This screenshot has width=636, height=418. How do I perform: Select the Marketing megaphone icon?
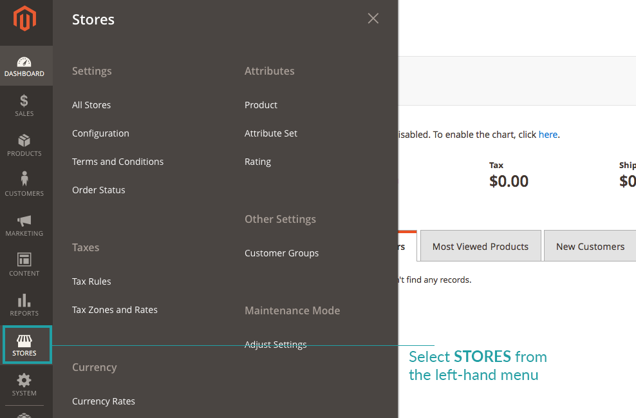[x=24, y=221]
